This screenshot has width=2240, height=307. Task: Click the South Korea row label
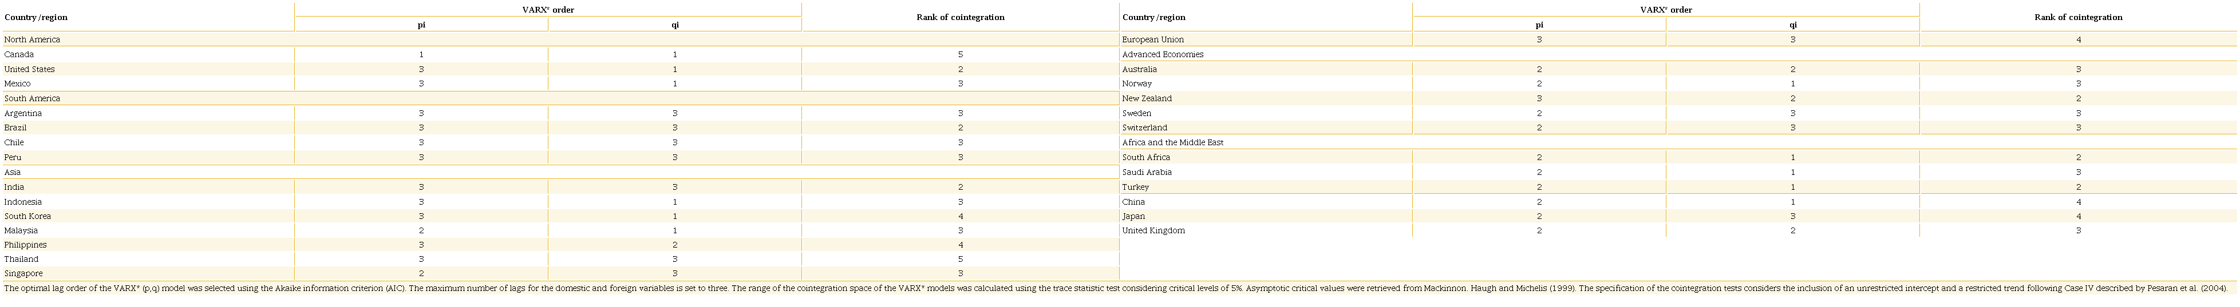[28, 217]
